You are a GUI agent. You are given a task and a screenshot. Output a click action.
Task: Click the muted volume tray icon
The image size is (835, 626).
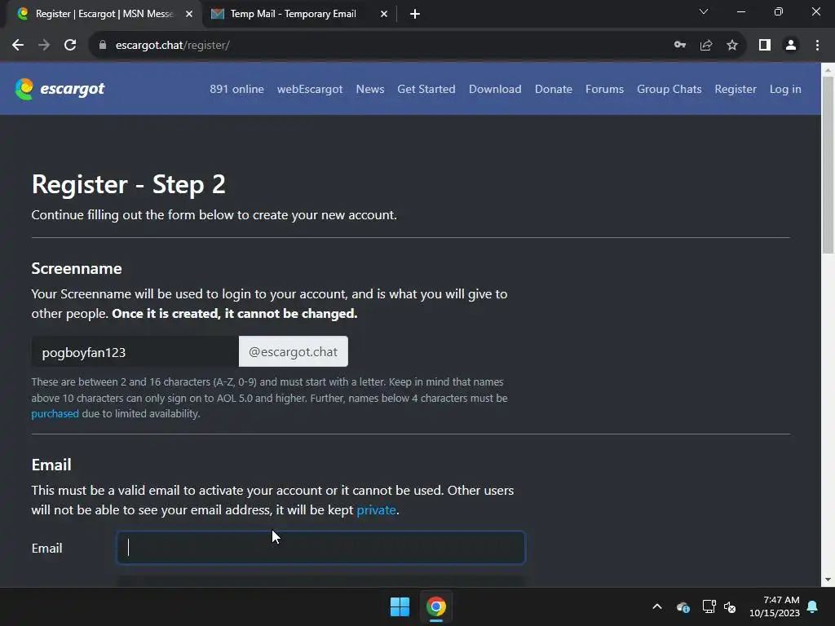click(x=730, y=606)
